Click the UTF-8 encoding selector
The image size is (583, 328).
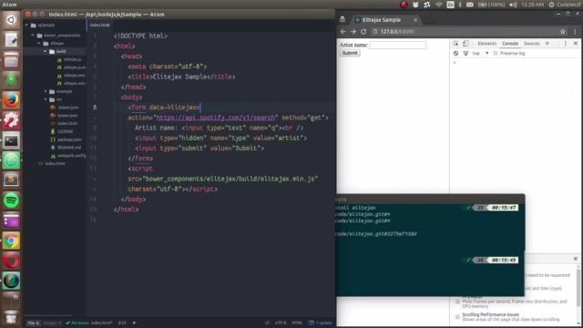281,323
